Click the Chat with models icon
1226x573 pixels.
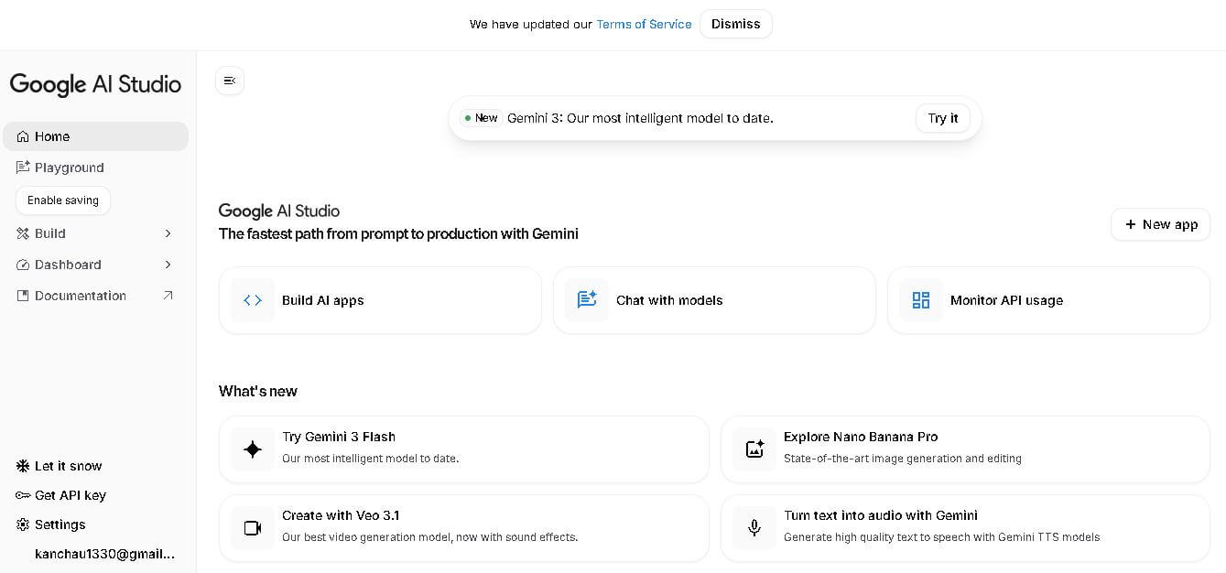click(587, 299)
